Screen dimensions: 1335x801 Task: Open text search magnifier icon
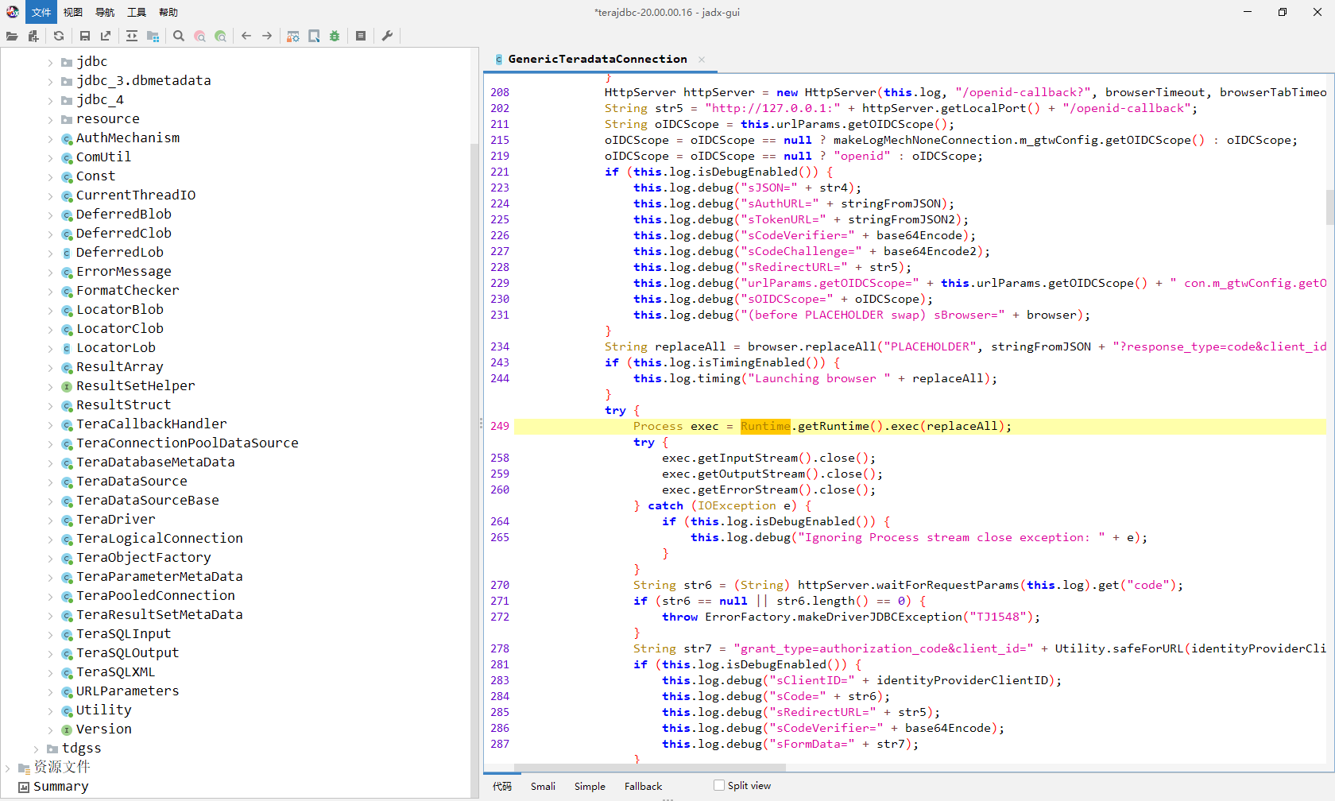coord(179,36)
